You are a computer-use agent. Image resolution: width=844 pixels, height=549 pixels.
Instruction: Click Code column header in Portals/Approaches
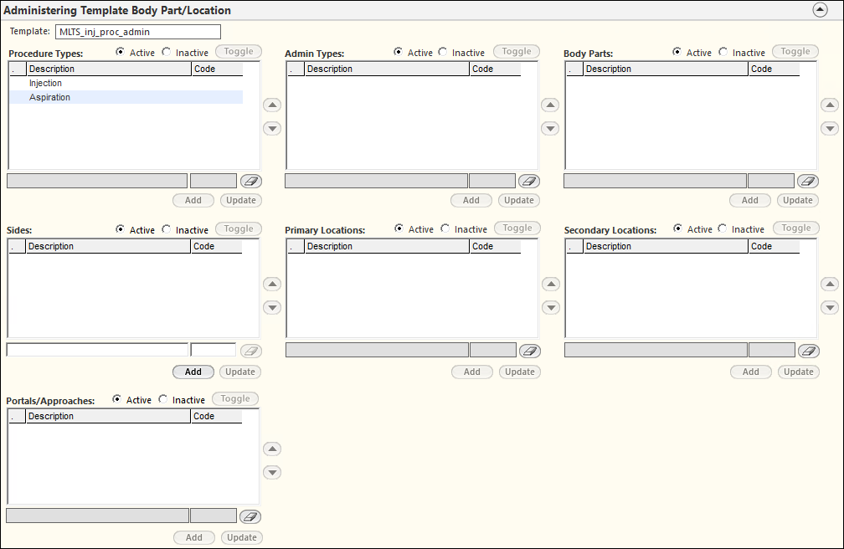click(x=216, y=416)
